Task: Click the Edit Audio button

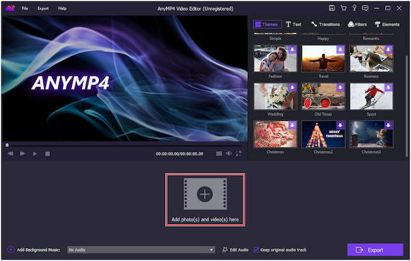Action: click(x=236, y=250)
